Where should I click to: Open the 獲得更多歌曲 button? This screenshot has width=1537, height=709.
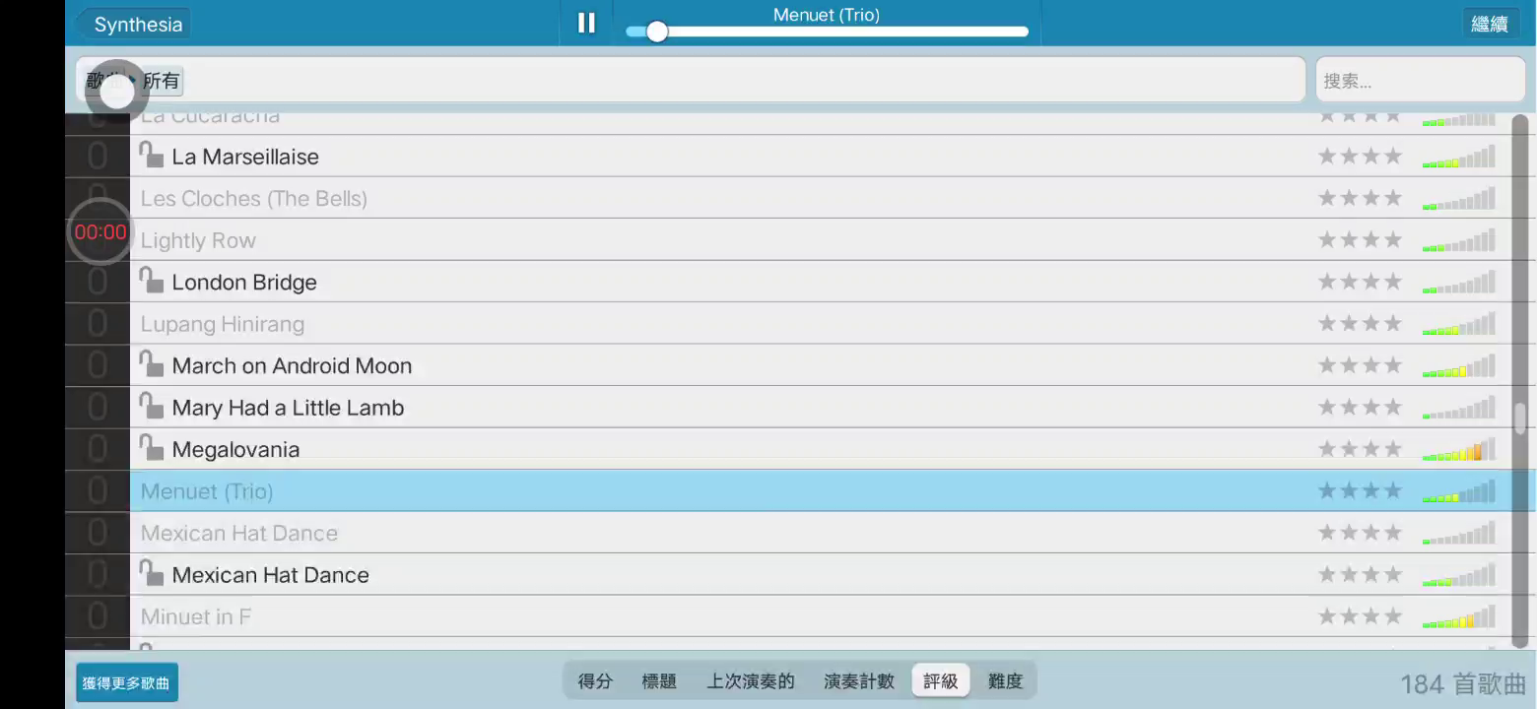(x=127, y=682)
